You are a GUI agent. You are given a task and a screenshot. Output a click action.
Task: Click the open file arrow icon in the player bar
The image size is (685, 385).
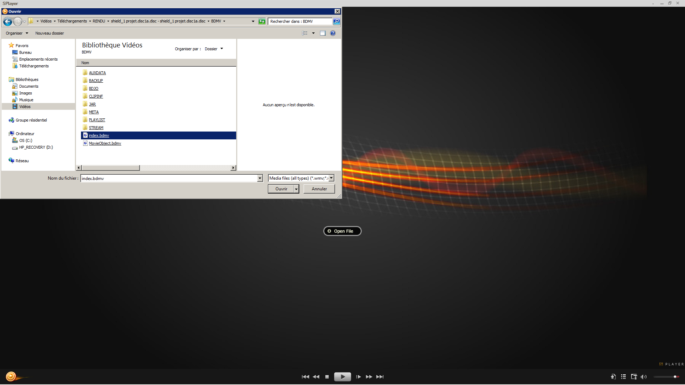(x=613, y=377)
